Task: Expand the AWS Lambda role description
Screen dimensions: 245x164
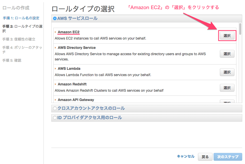Action: pyautogui.click(x=56, y=69)
